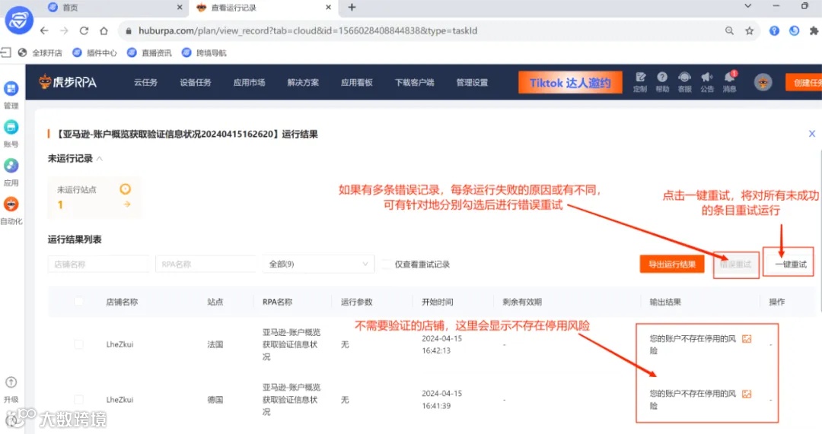The width and height of the screenshot is (822, 434).
Task: Open the browser home icon
Action: [x=104, y=31]
